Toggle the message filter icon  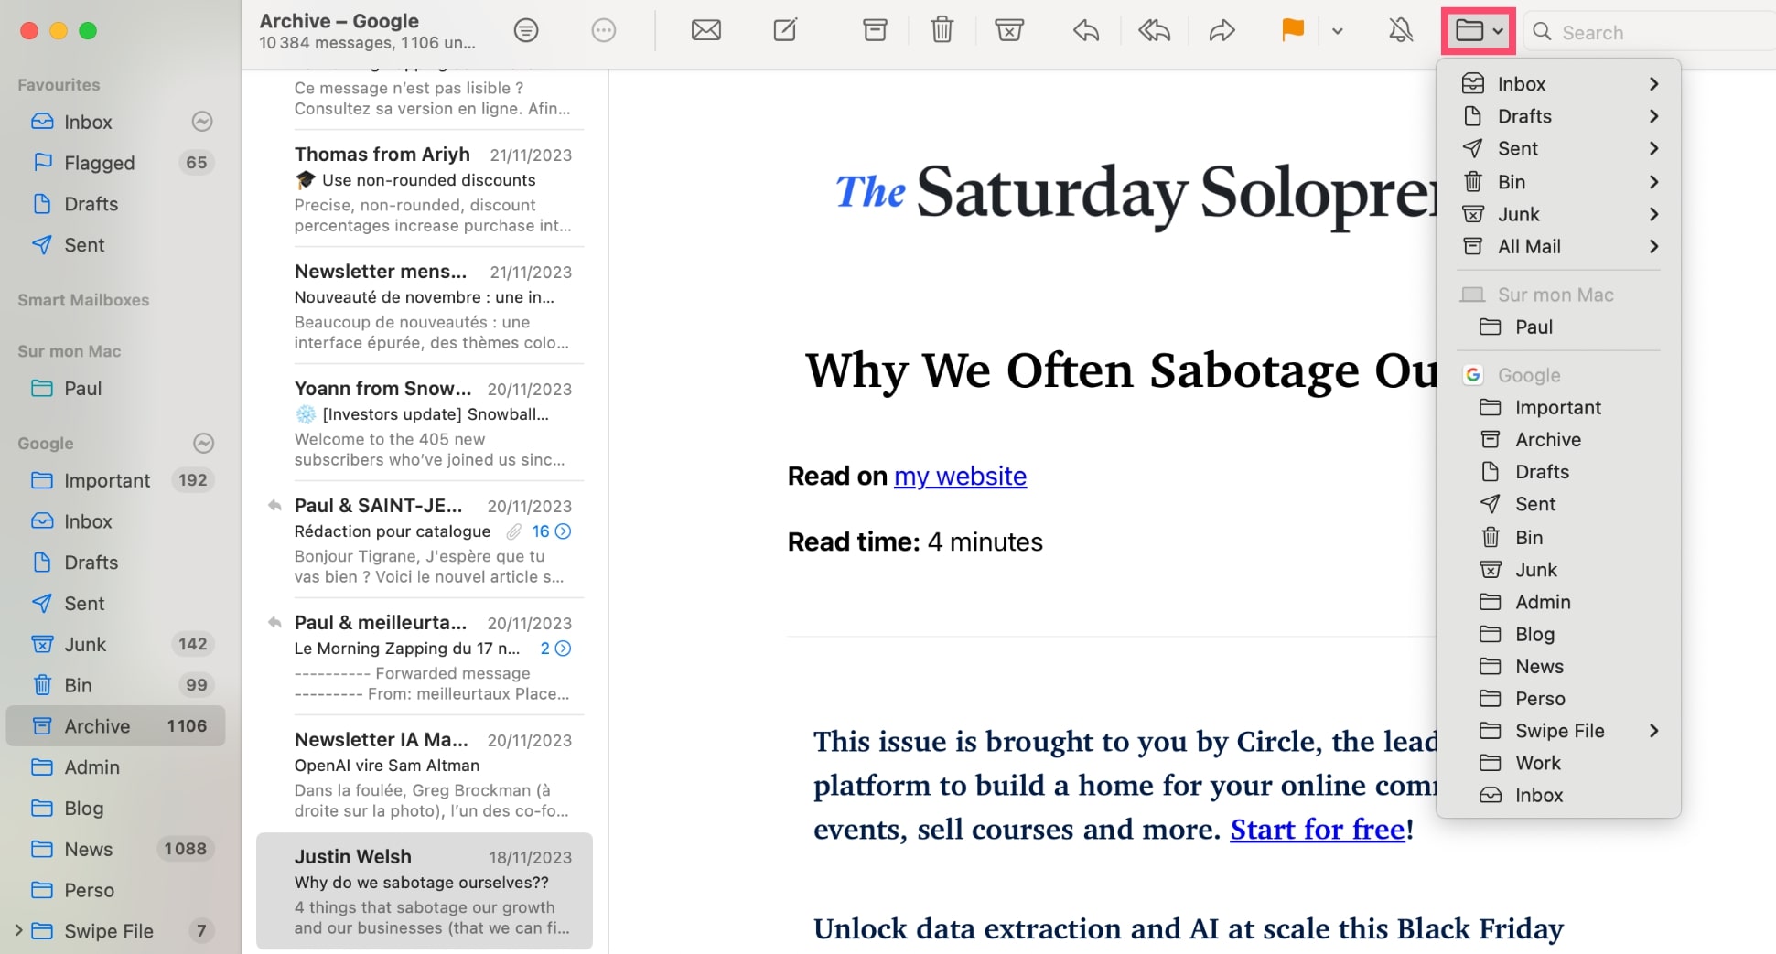(526, 31)
